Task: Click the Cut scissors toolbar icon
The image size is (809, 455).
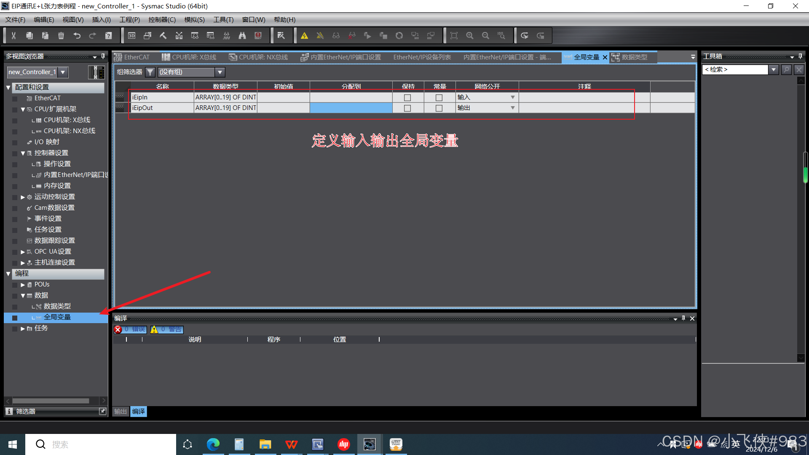Action: pos(13,36)
